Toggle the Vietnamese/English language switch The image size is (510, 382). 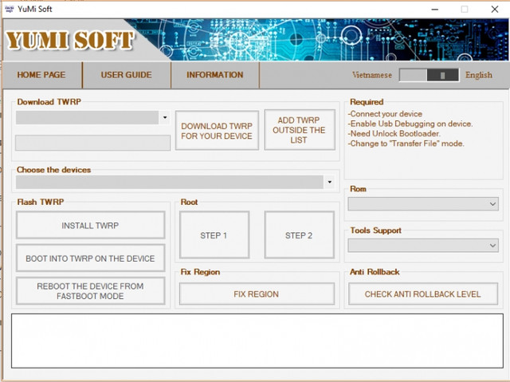(x=429, y=75)
